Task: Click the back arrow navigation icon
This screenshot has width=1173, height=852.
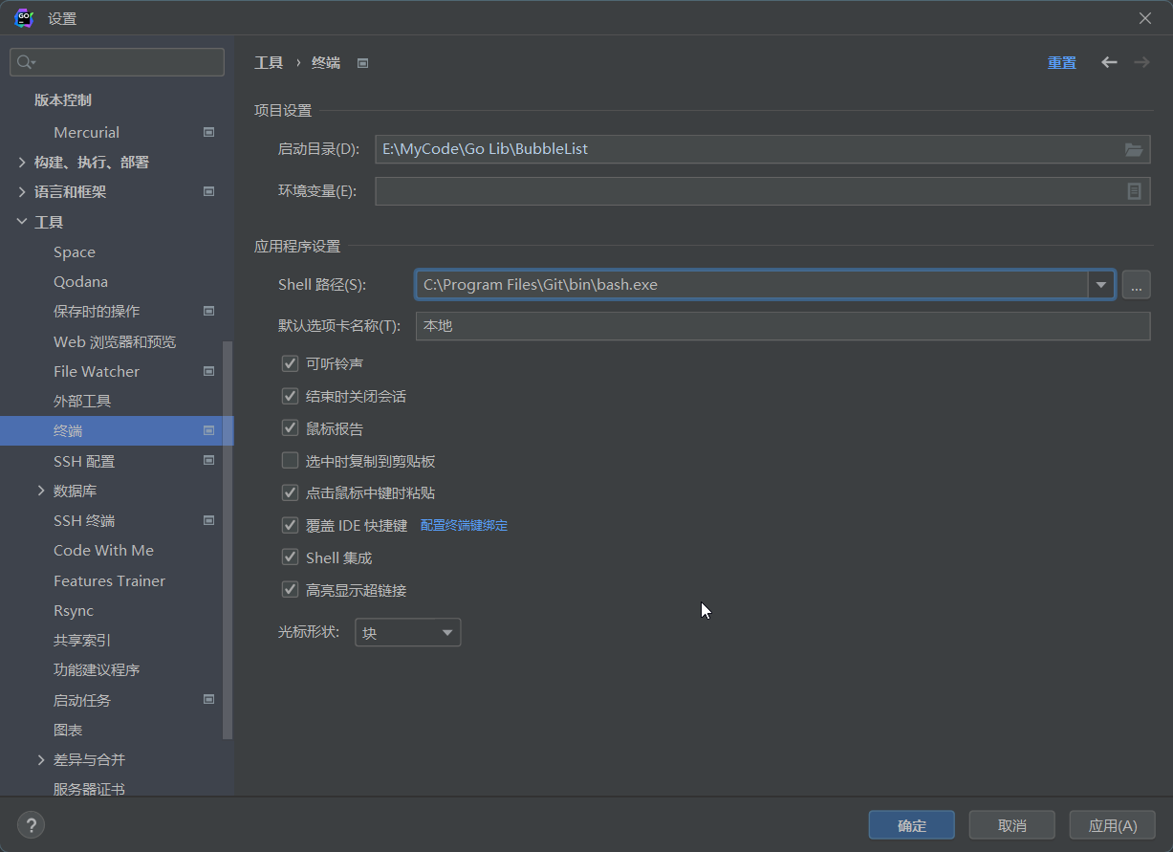Action: pos(1109,62)
